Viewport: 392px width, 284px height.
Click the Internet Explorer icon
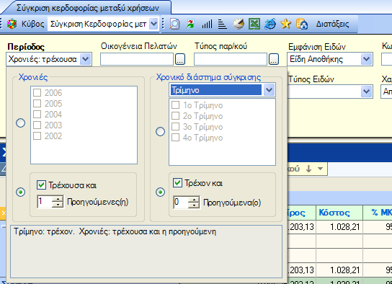[x=270, y=24]
